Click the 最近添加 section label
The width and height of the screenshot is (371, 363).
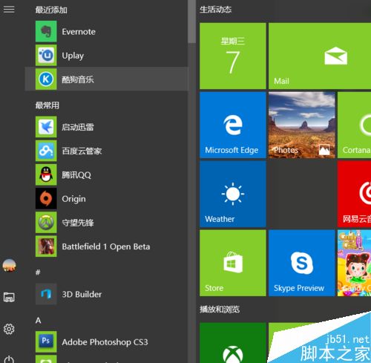click(x=51, y=10)
